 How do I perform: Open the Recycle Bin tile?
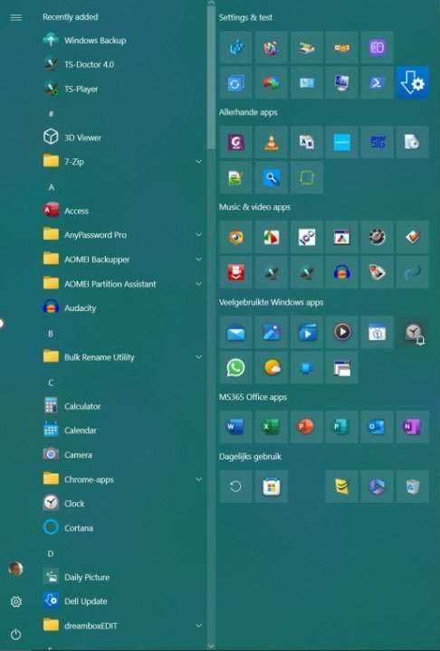click(x=413, y=486)
